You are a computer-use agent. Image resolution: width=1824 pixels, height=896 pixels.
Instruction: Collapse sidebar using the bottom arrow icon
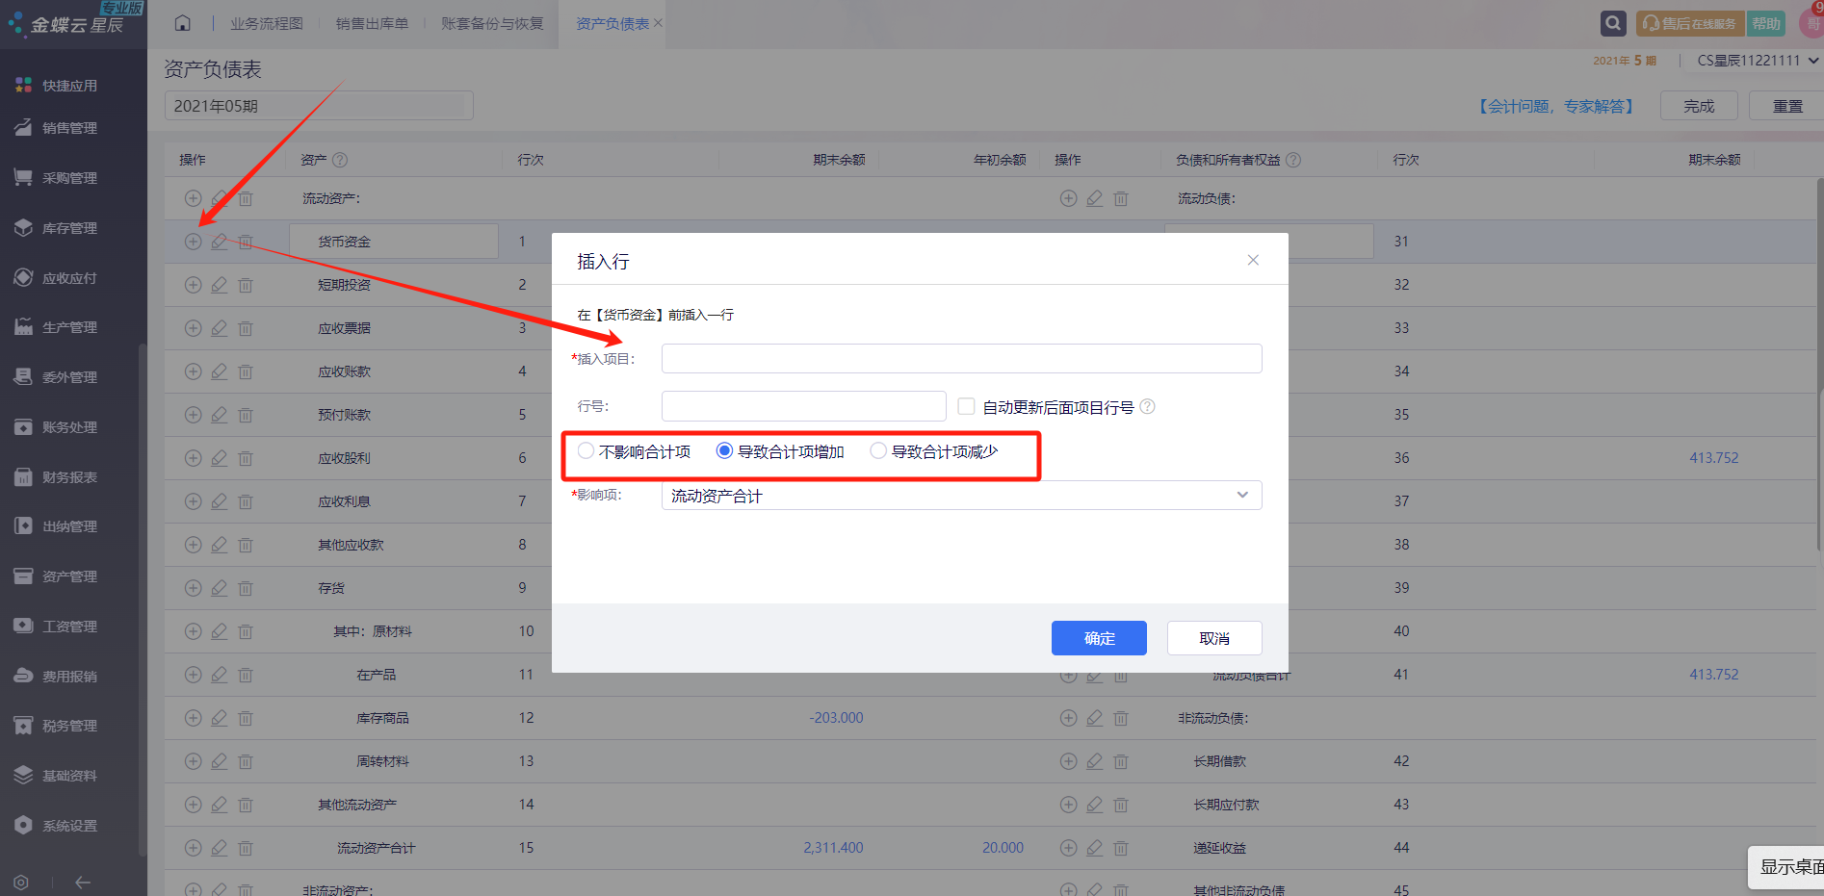[x=83, y=882]
